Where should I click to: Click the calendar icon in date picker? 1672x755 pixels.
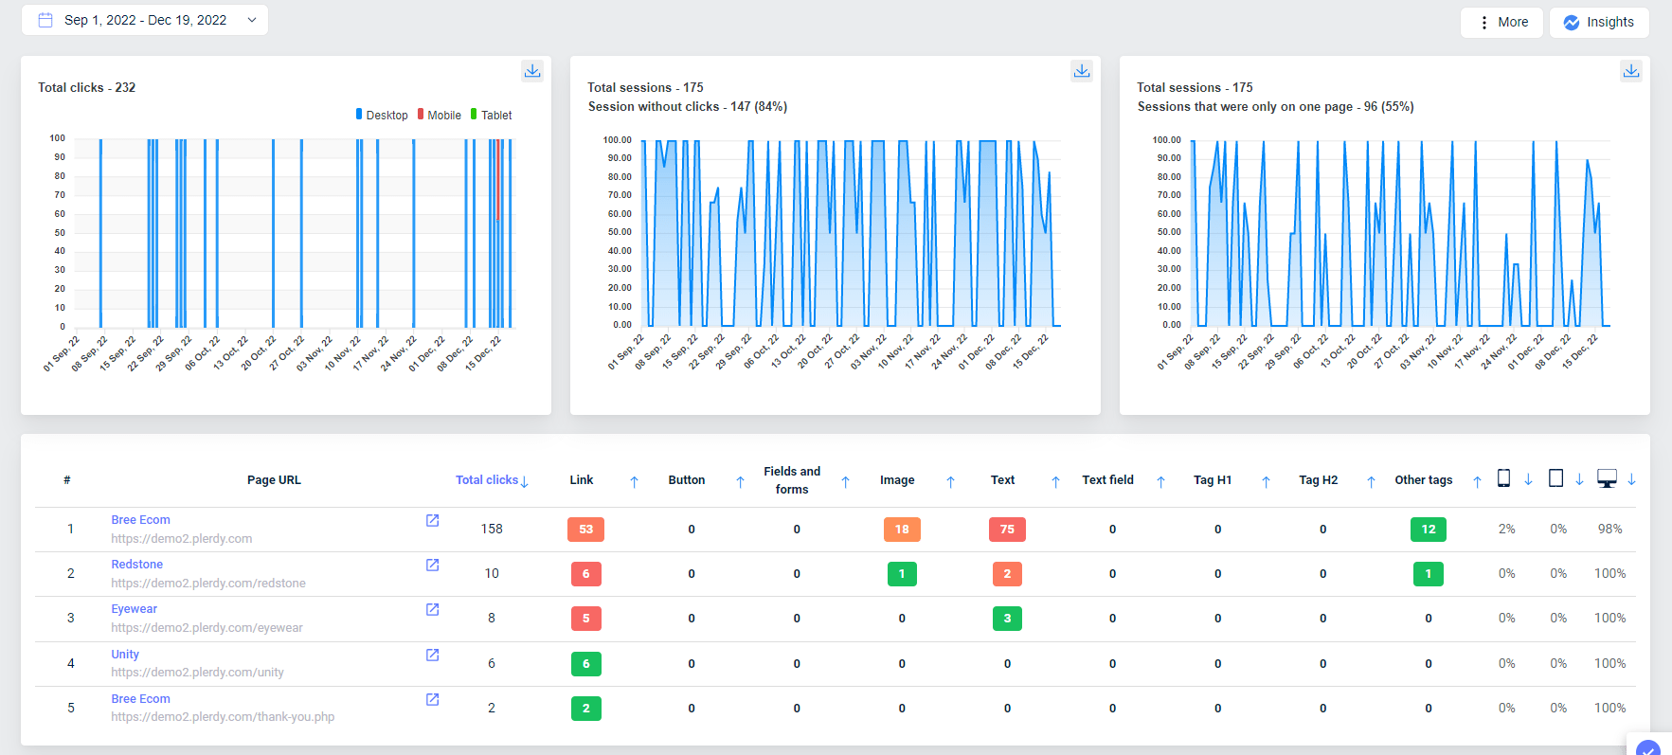click(x=45, y=20)
